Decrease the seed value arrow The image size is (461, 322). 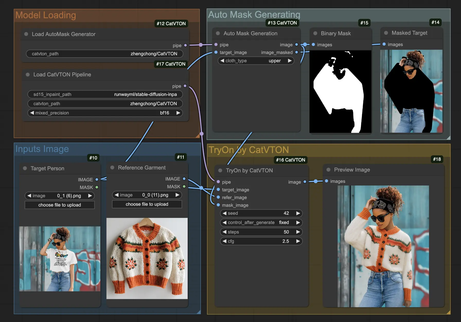[225, 213]
